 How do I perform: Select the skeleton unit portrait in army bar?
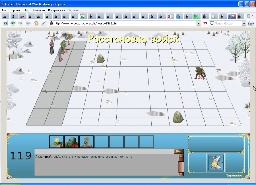tap(56, 142)
